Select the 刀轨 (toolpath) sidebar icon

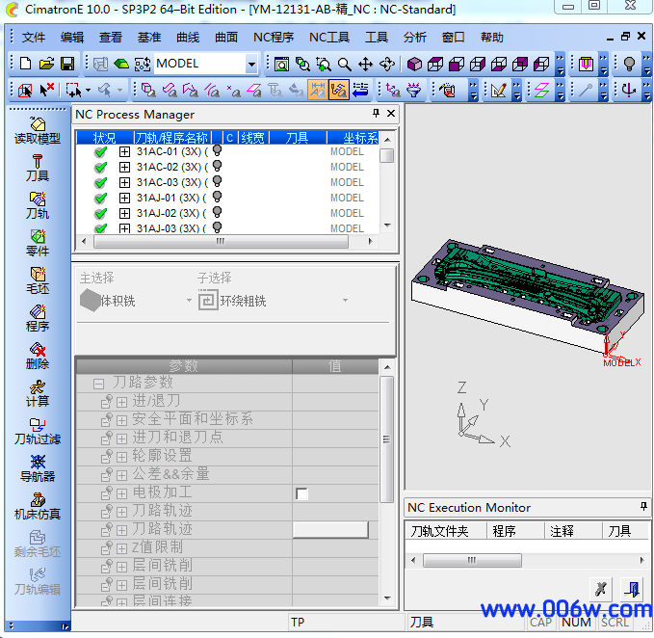[x=38, y=205]
